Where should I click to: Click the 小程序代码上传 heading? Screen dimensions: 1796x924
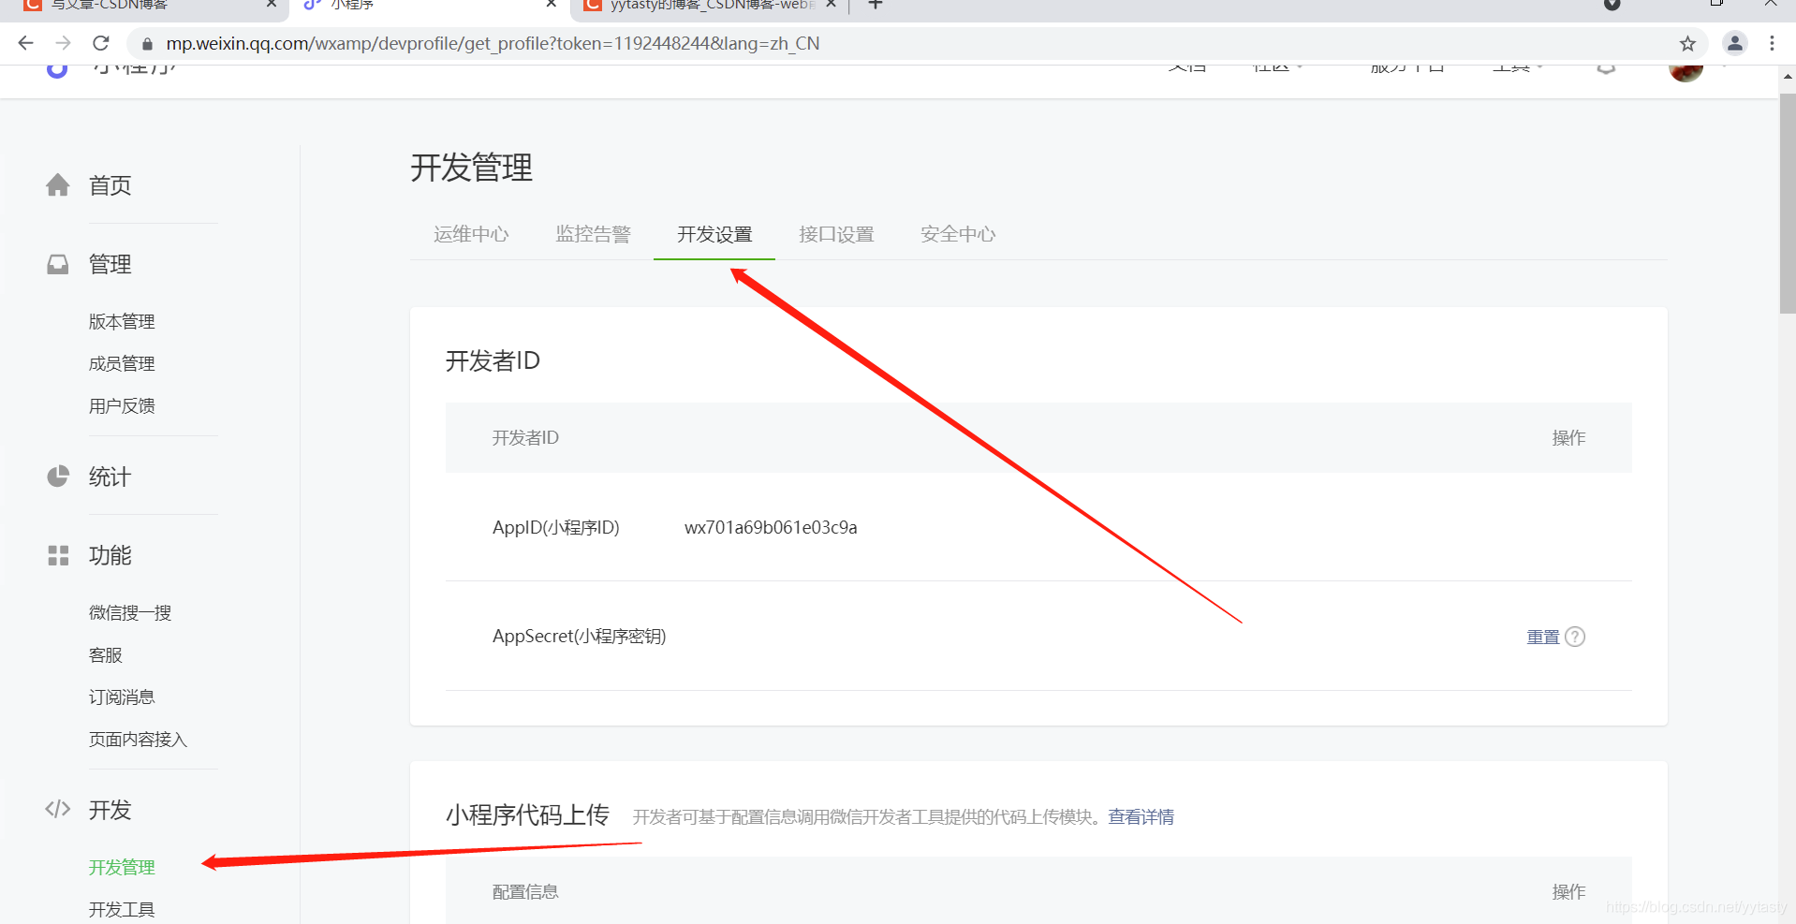(527, 815)
